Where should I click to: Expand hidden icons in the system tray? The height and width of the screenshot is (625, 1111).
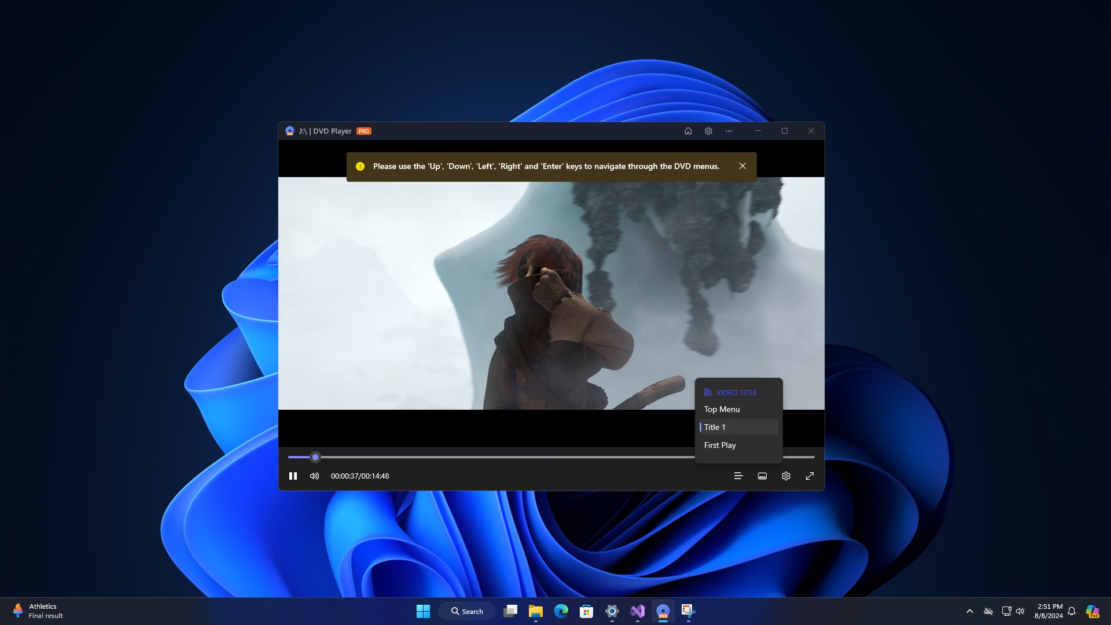coord(969,611)
